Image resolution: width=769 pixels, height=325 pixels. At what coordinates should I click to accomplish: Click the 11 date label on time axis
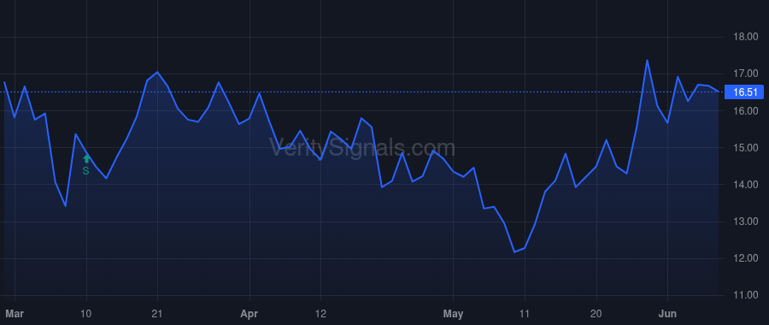(x=525, y=313)
